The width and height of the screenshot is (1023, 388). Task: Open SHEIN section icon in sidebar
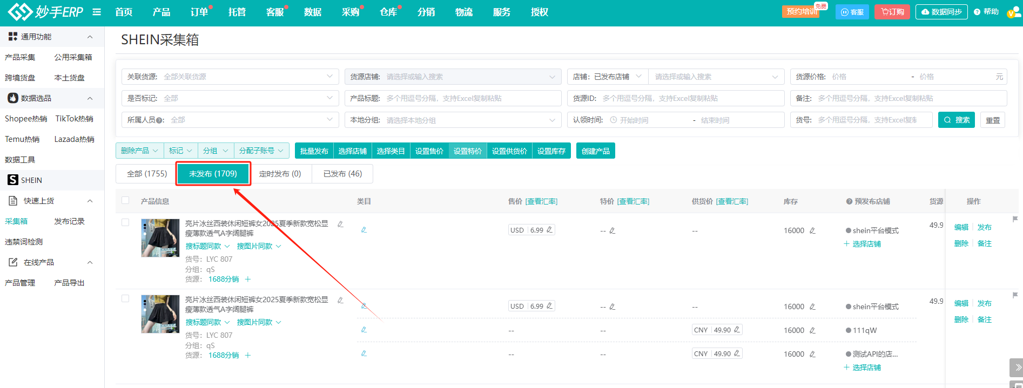(13, 180)
